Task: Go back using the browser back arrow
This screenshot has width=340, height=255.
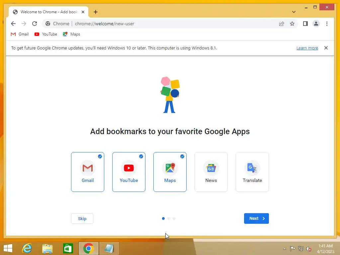Action: (13, 24)
